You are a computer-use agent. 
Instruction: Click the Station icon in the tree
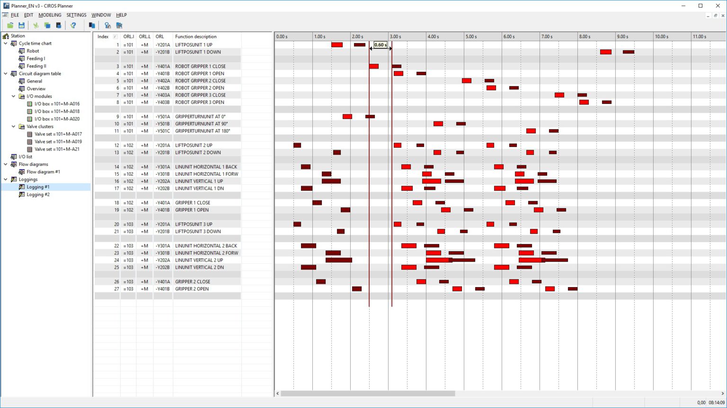tap(6, 36)
